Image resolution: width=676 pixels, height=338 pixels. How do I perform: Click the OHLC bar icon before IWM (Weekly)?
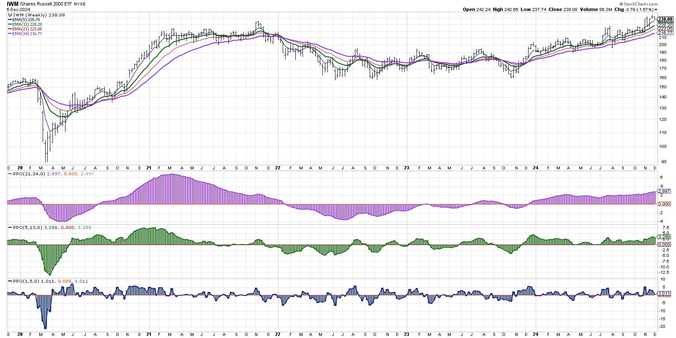(10, 14)
